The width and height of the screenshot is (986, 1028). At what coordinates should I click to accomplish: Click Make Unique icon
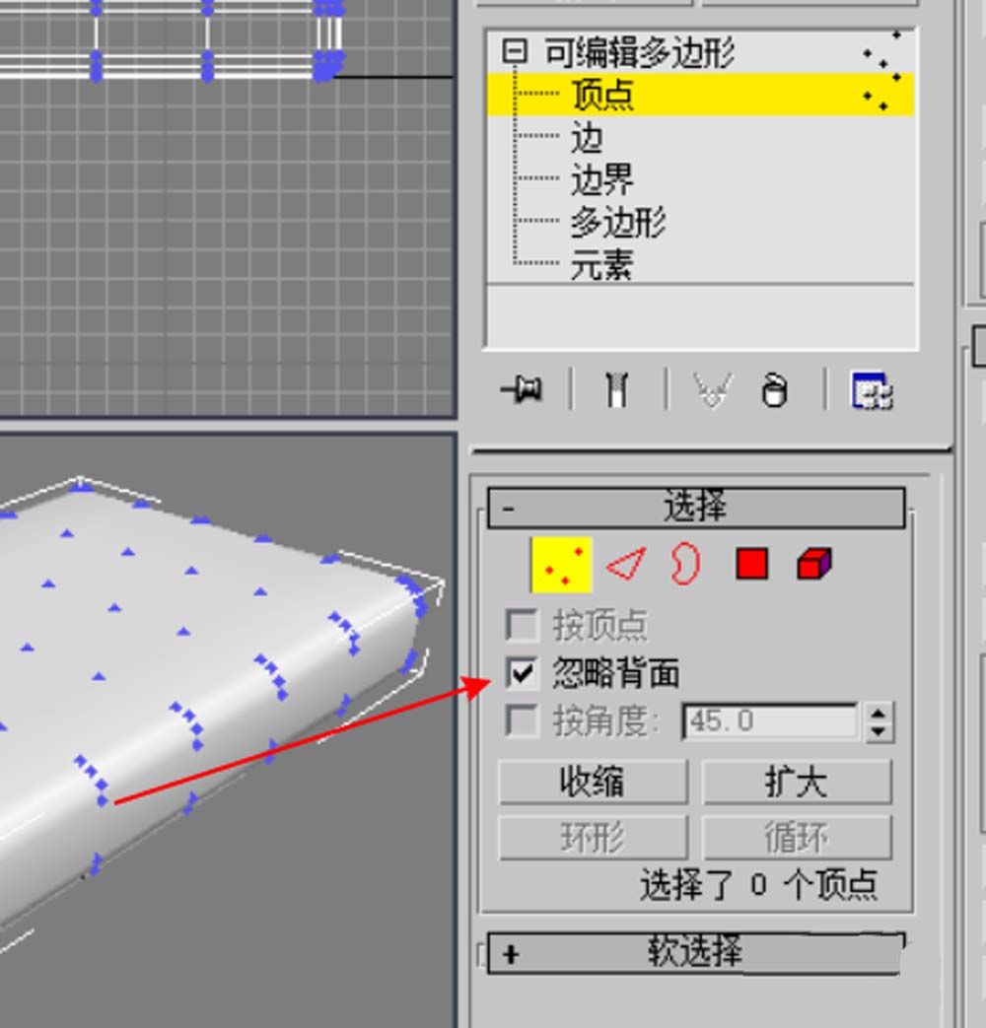(713, 389)
